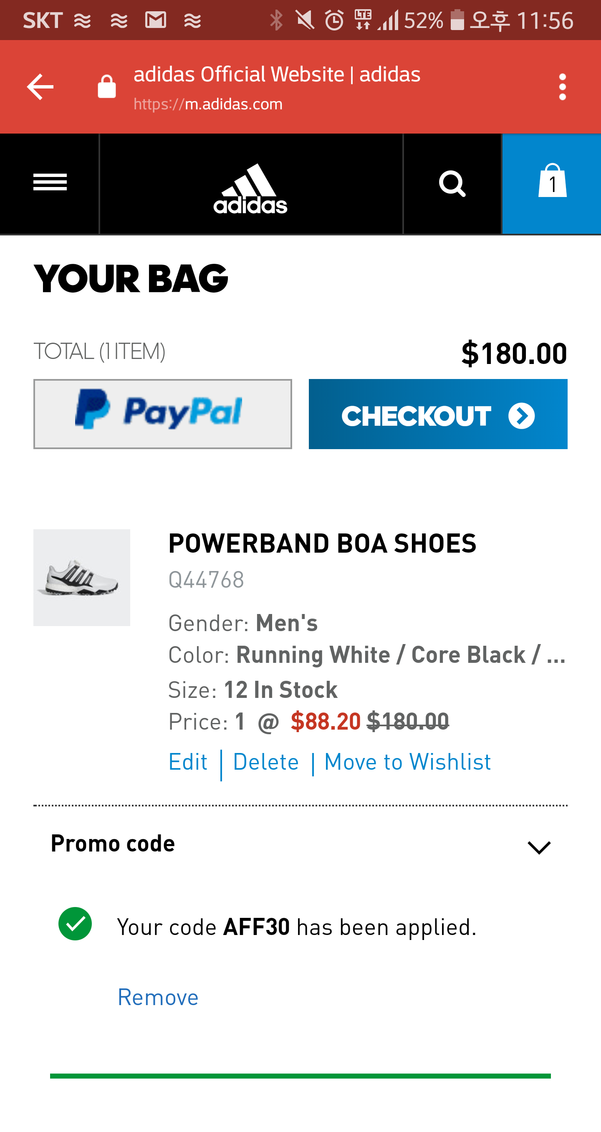Viewport: 601px width, 1132px height.
Task: Move the shoes to Wishlist
Action: click(x=407, y=761)
